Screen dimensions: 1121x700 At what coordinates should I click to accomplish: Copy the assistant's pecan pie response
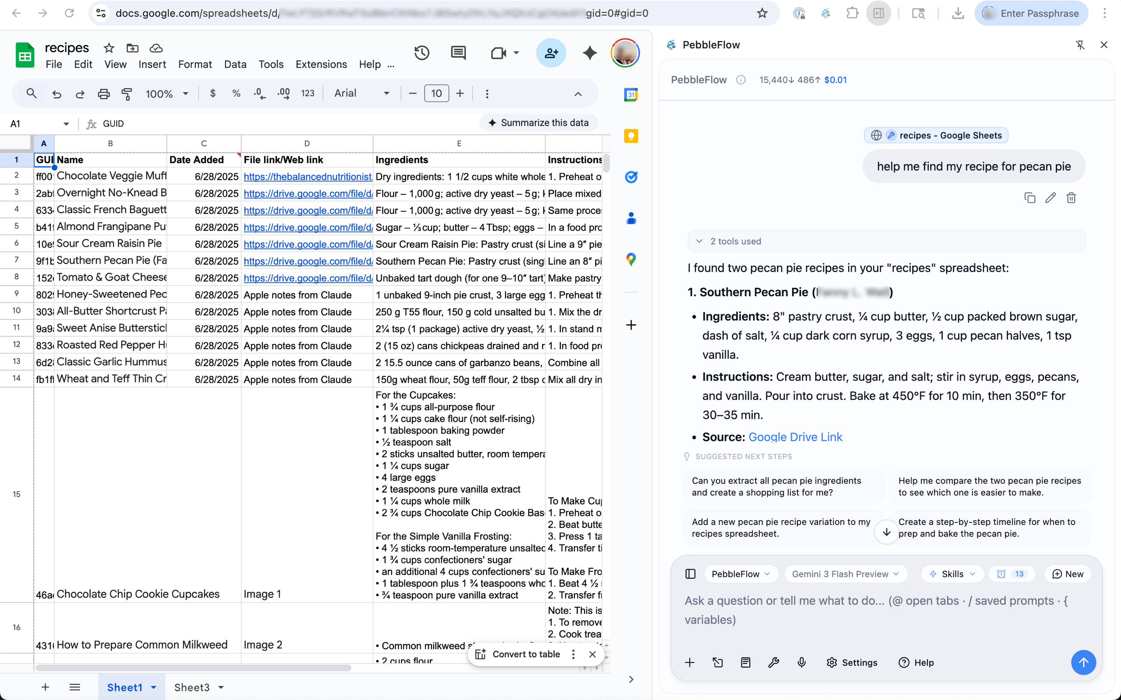coord(1029,198)
